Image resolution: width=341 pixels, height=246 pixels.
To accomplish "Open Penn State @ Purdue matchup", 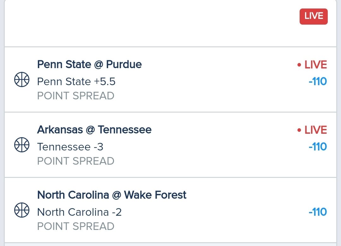I will [x=89, y=64].
